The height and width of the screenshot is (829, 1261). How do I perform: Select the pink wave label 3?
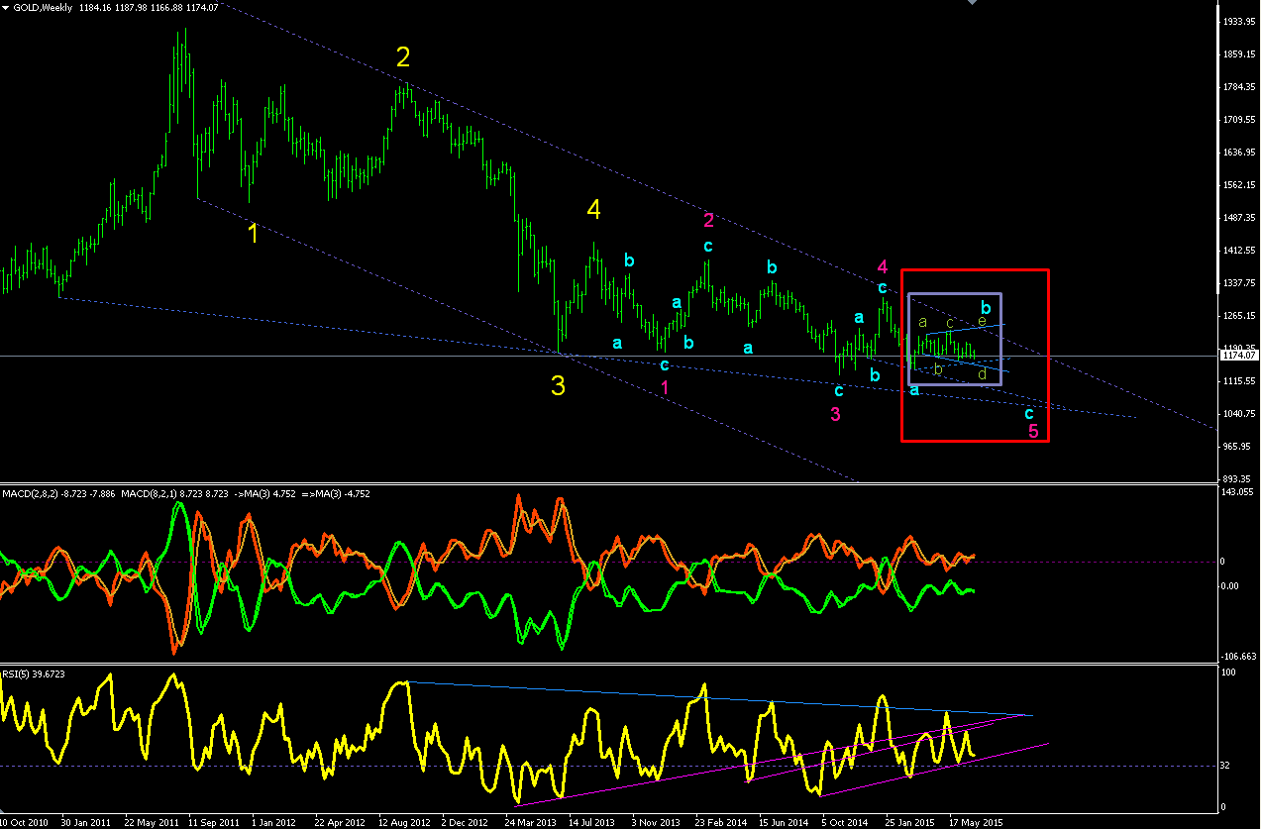pyautogui.click(x=835, y=414)
